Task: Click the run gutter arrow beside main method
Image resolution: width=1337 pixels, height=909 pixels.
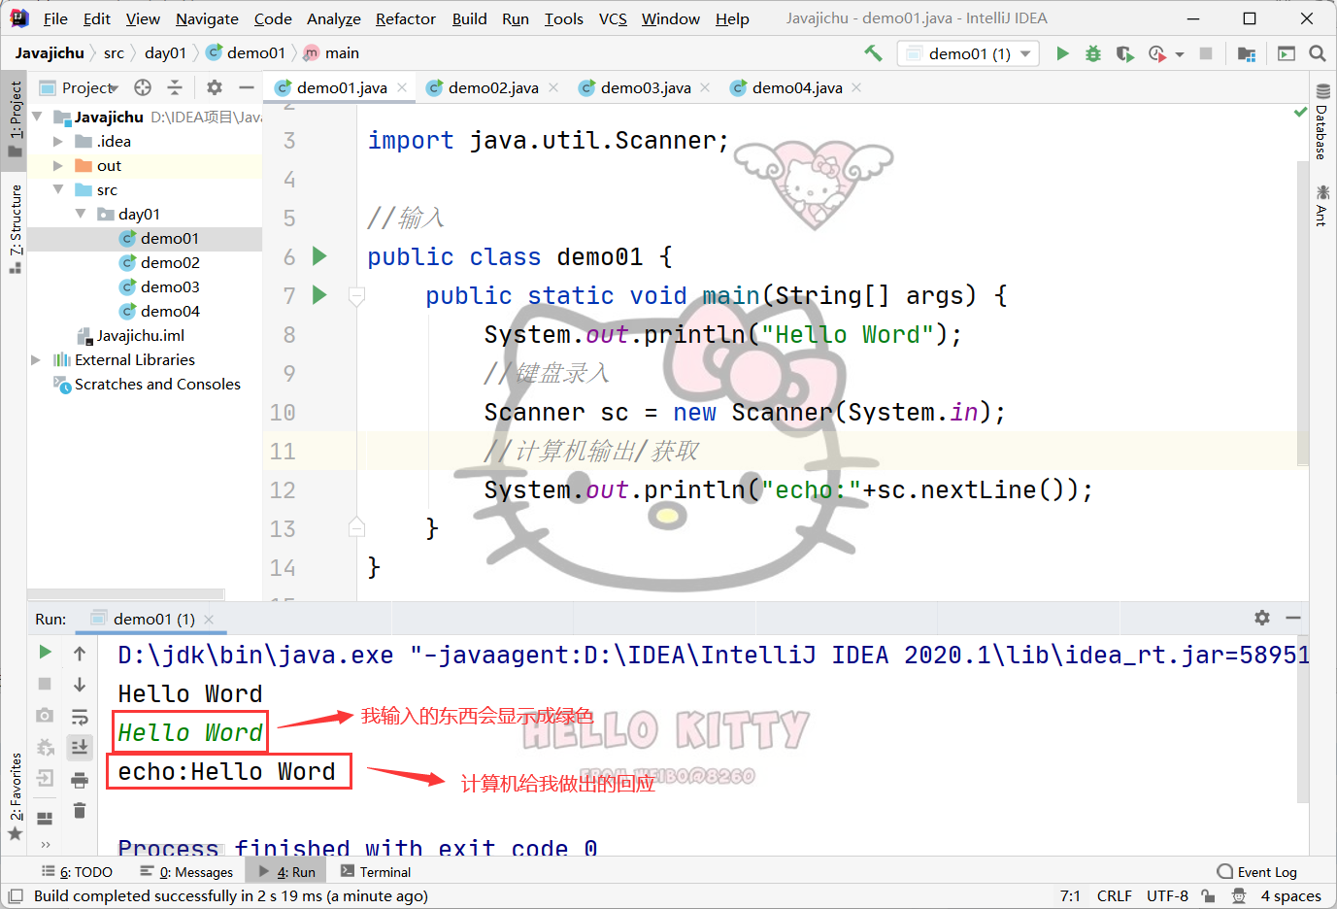Action: [x=319, y=295]
